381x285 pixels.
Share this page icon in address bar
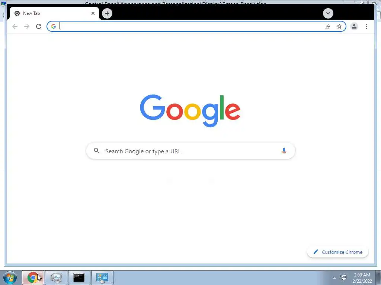click(327, 26)
